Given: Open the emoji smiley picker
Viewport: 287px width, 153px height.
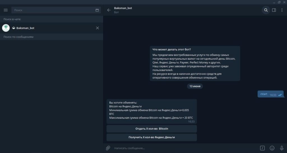Looking at the screenshot, I should pyautogui.click(x=272, y=148).
